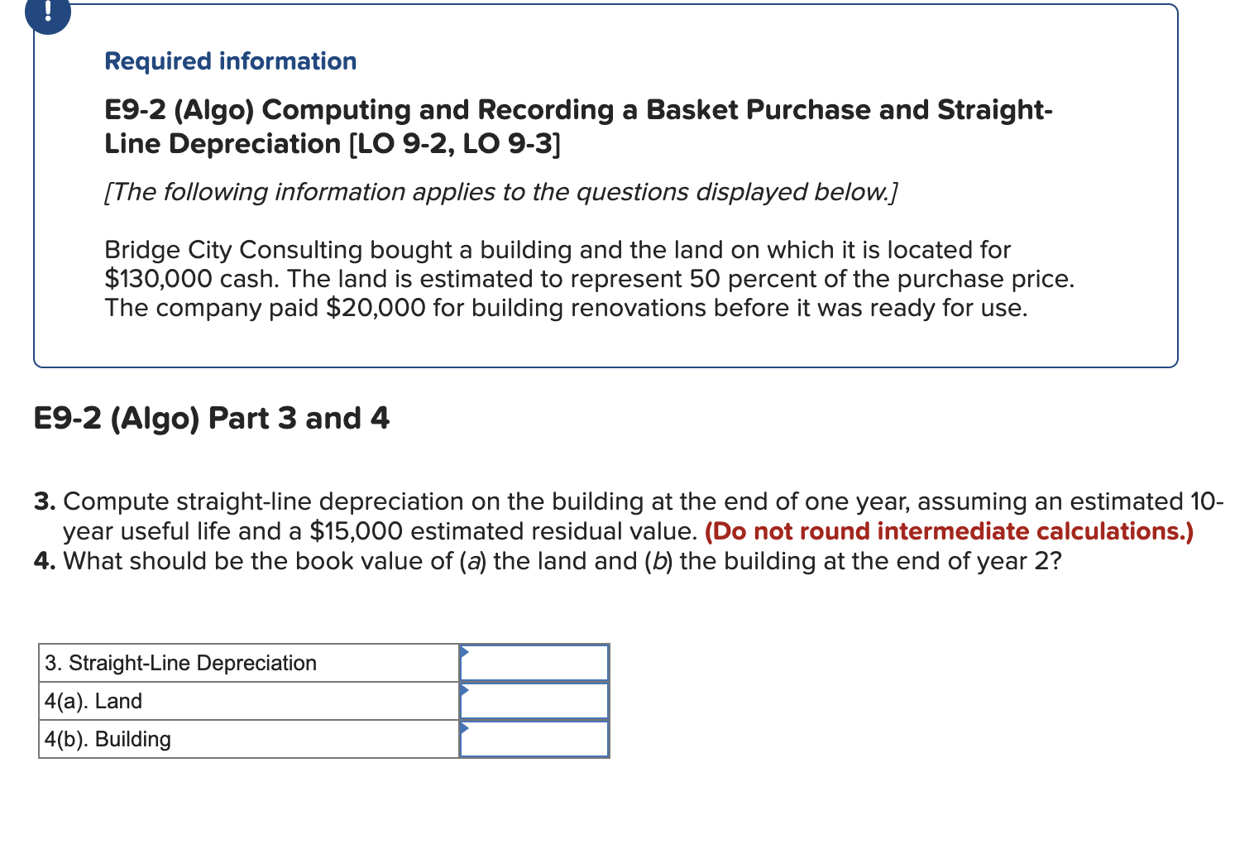1254x849 pixels.
Task: Select the 4(a). Land row label
Action: coord(93,701)
